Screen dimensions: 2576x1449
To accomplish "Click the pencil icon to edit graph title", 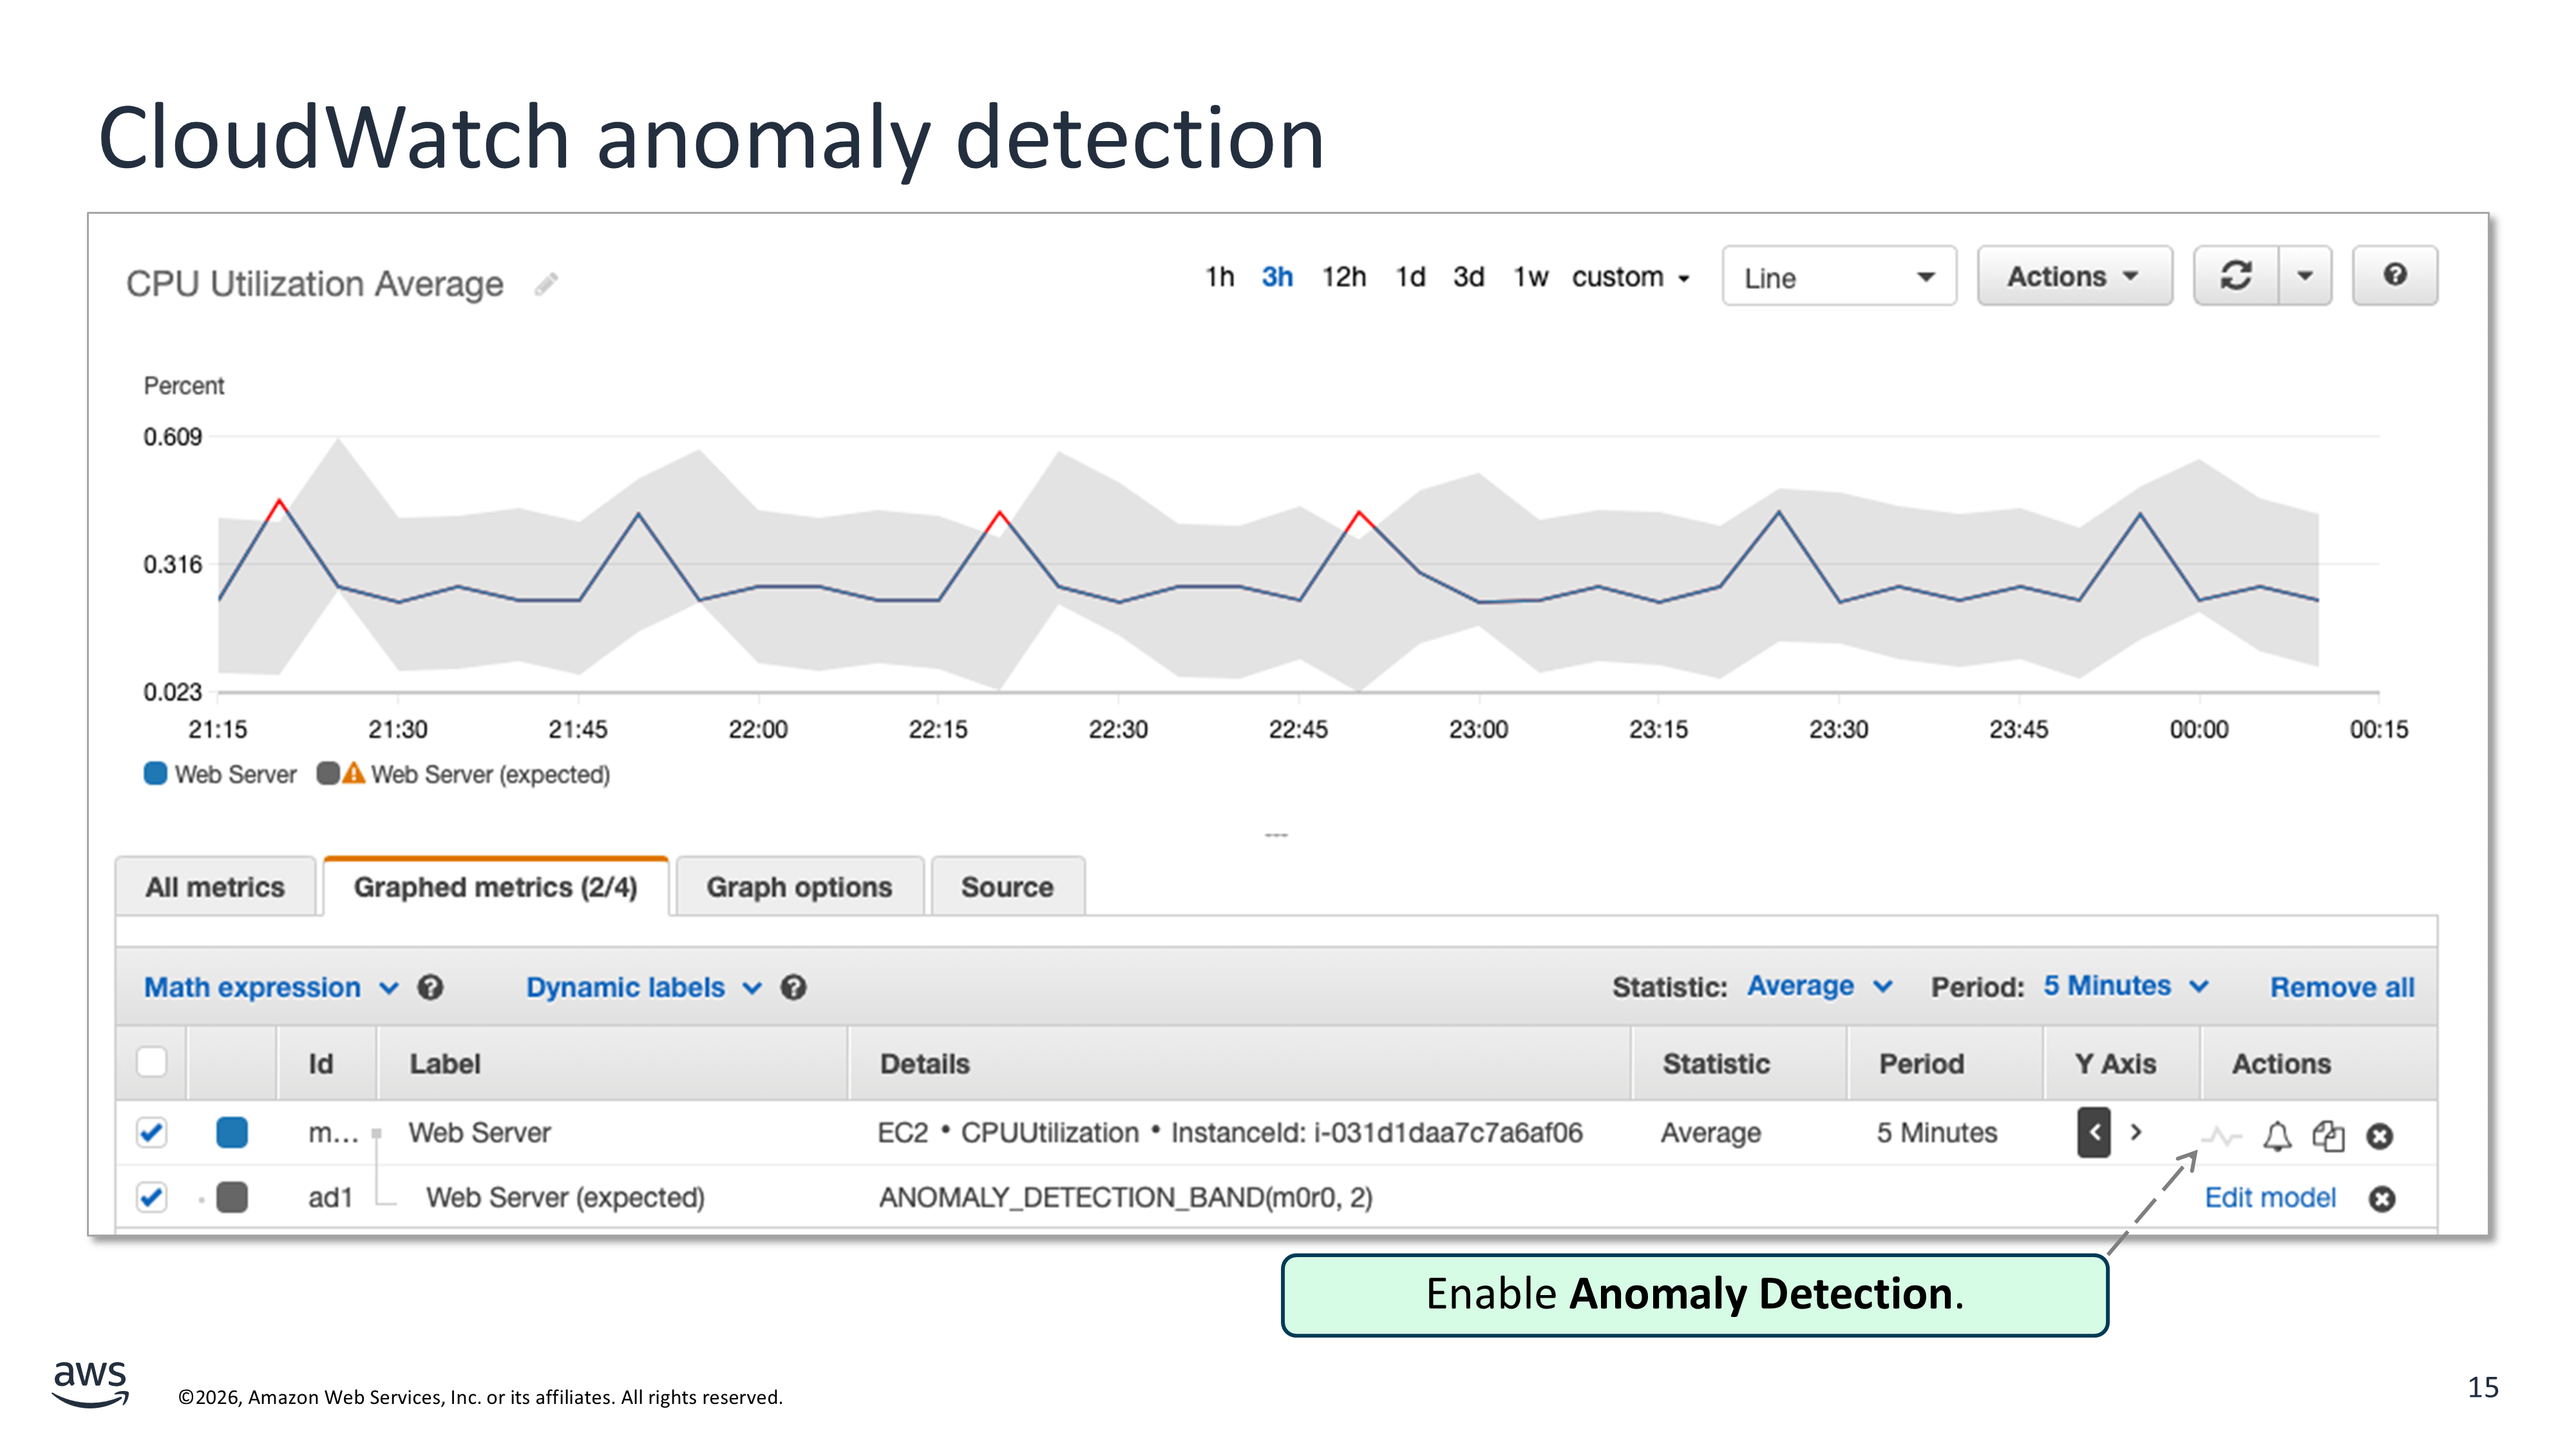I will 546,285.
